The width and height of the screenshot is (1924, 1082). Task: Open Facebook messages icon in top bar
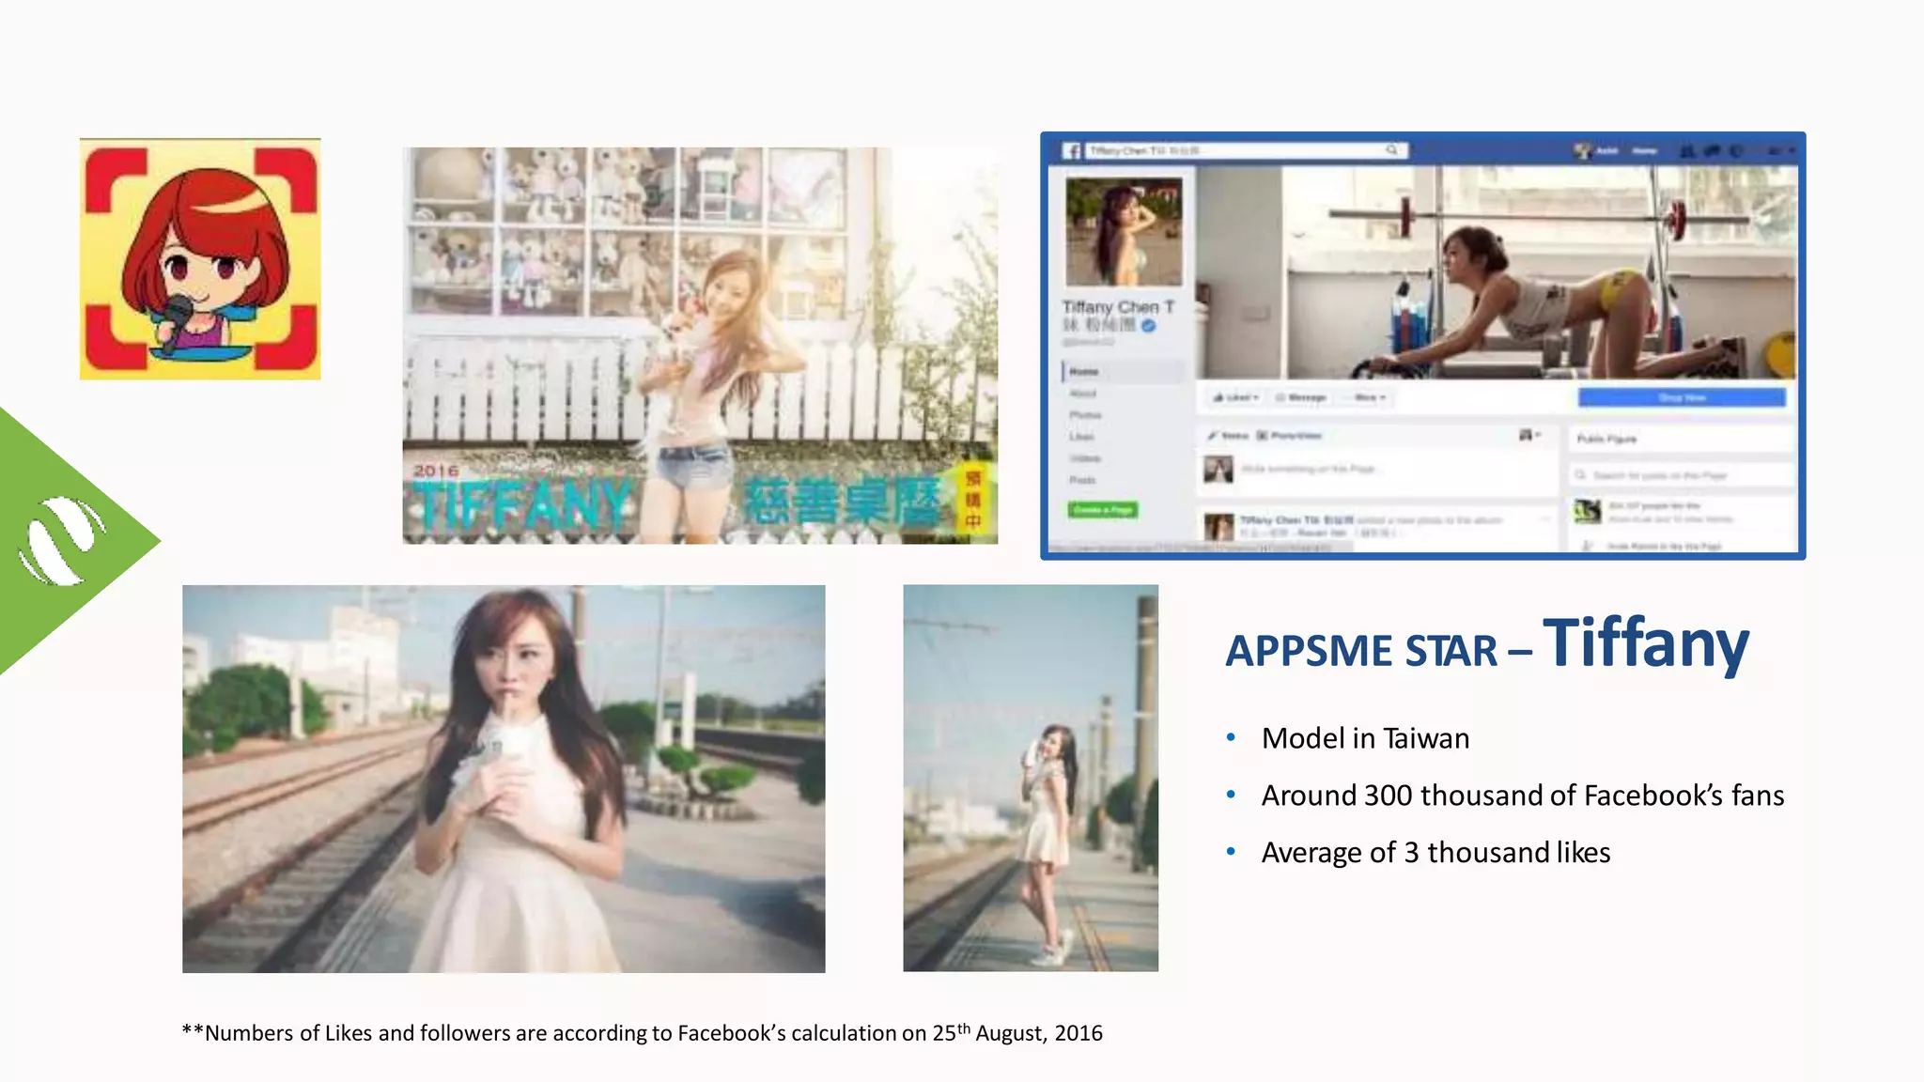pos(1712,151)
